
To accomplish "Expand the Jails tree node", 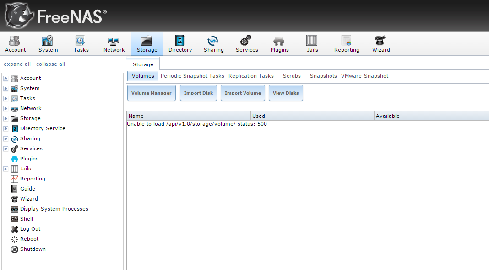I will pyautogui.click(x=5, y=169).
